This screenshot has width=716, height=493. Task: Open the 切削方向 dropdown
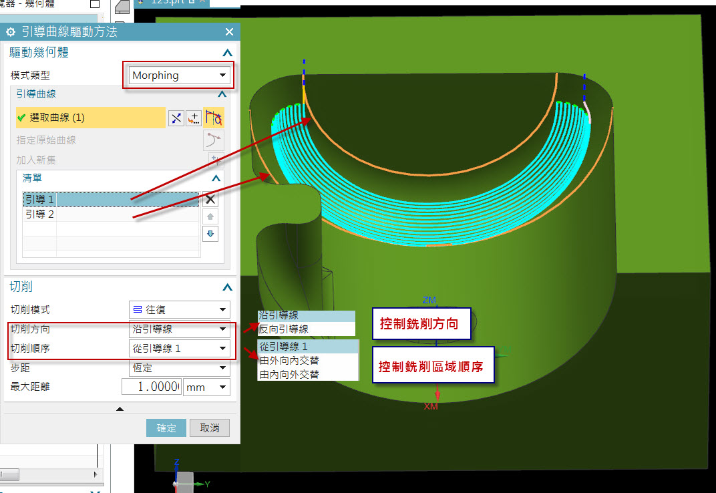(x=180, y=329)
